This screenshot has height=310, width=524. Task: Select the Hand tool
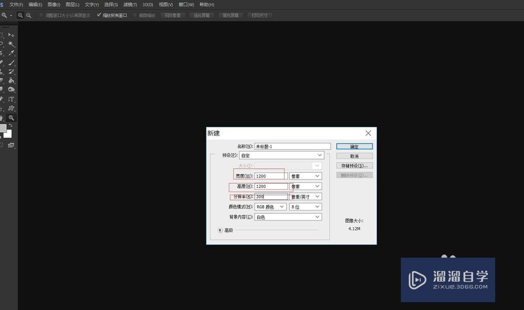point(2,118)
